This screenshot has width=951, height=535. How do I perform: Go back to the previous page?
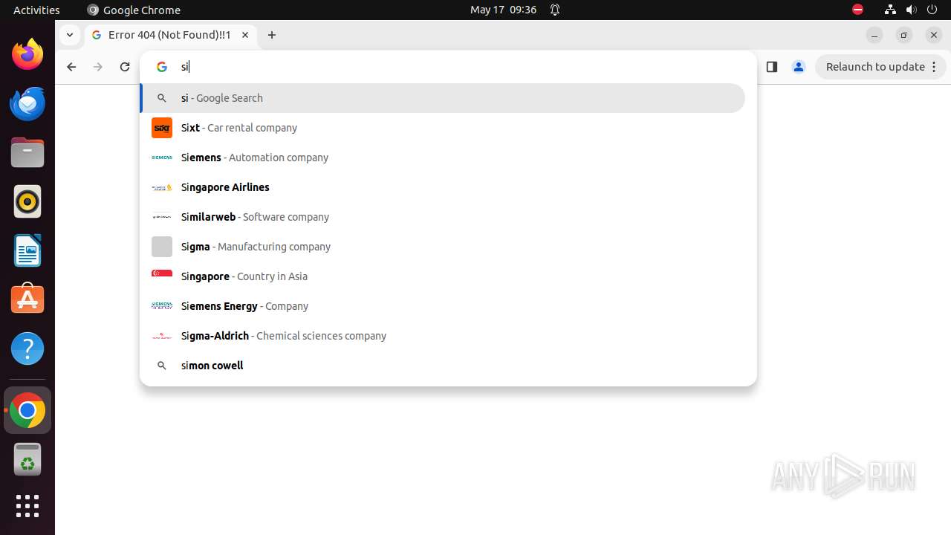pos(71,67)
